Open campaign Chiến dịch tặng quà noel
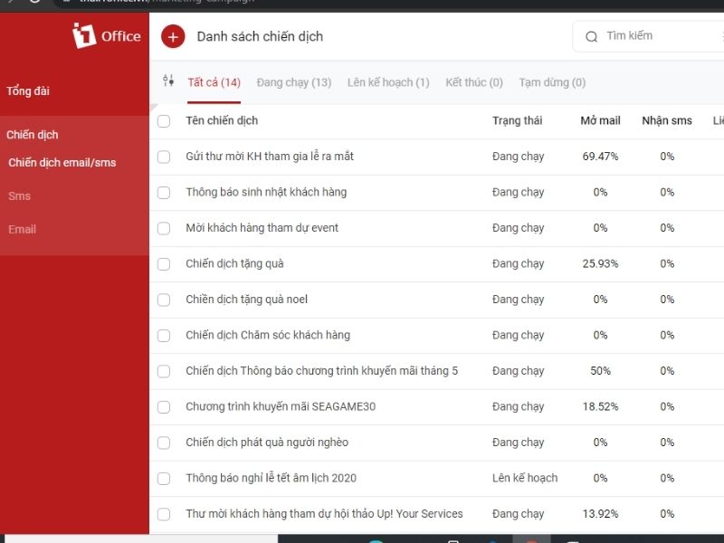724x543 pixels. 246,300
